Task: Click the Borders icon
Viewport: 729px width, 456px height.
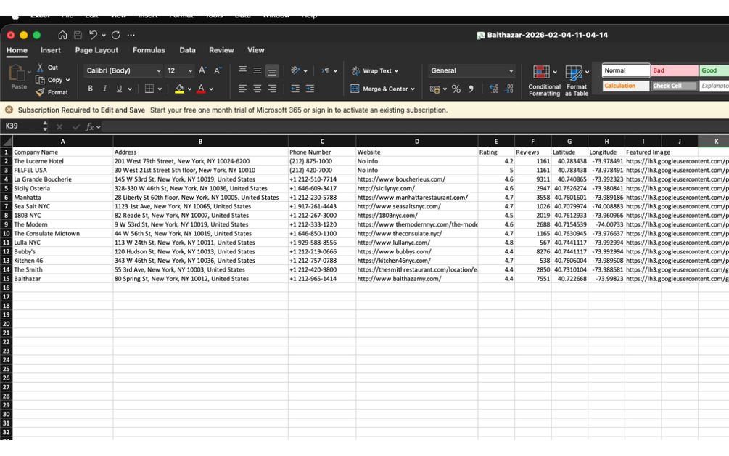Action: (149, 89)
